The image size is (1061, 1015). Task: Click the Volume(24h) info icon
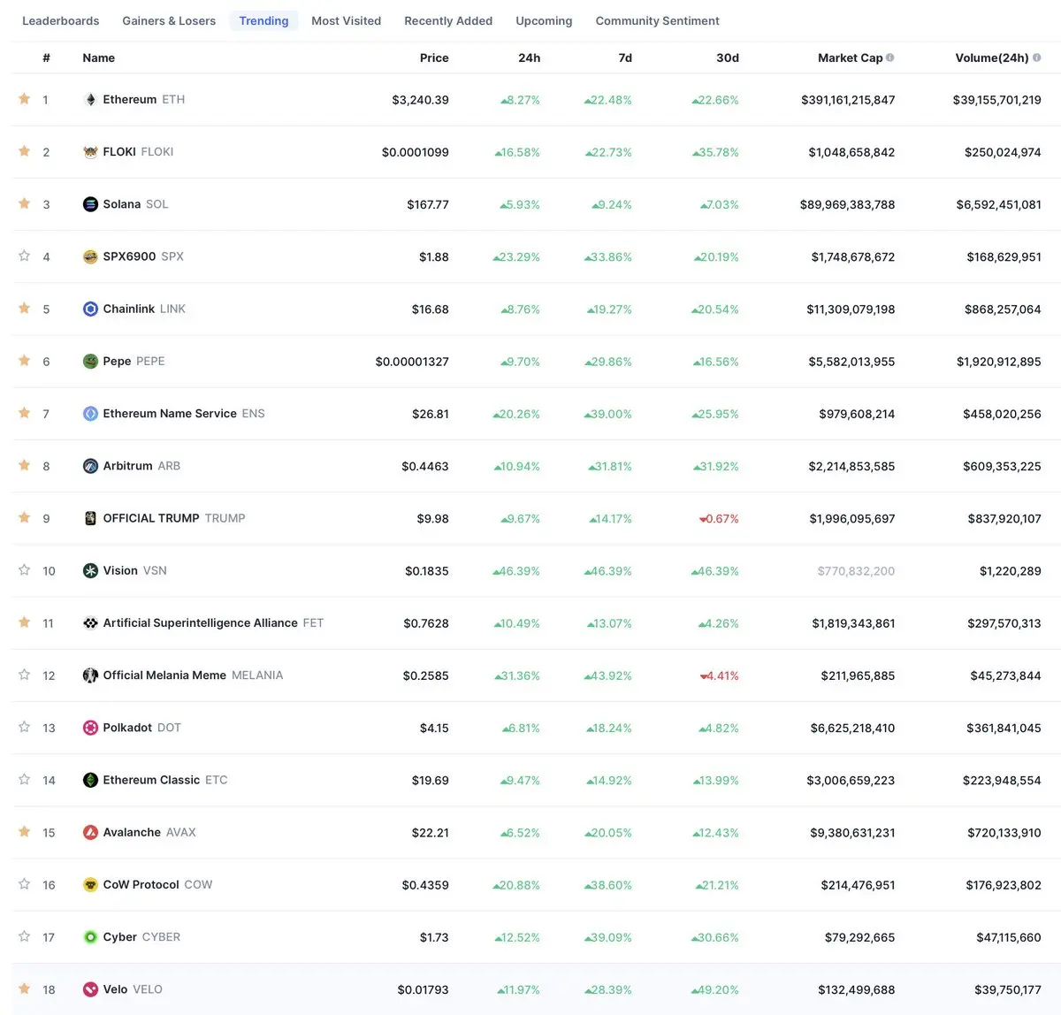(x=1037, y=57)
